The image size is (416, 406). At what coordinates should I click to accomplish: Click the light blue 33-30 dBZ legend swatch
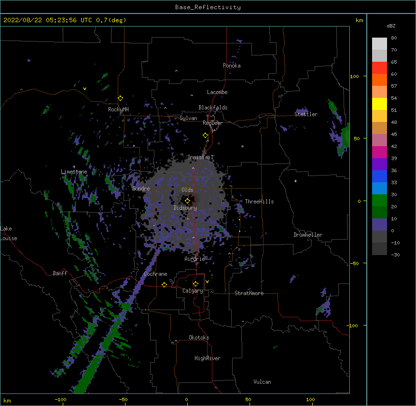point(379,189)
